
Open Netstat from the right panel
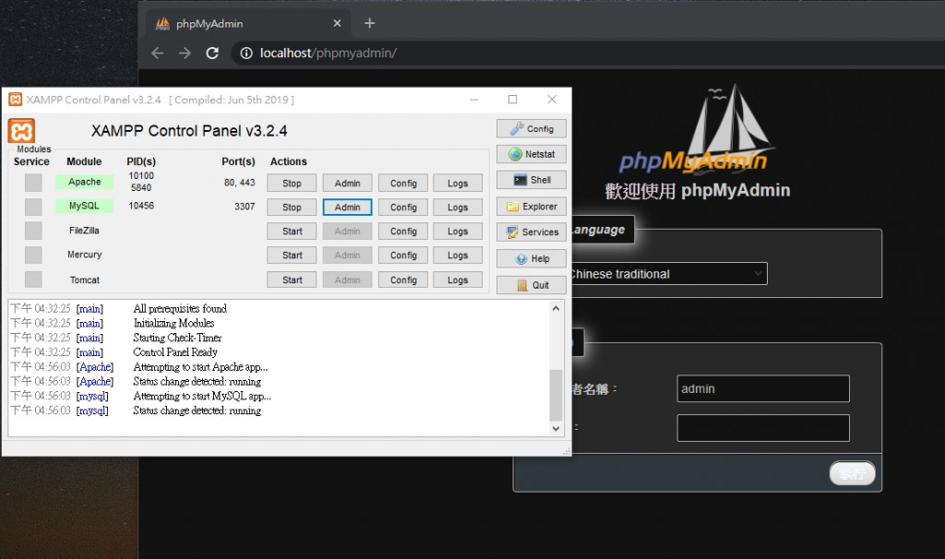point(531,154)
